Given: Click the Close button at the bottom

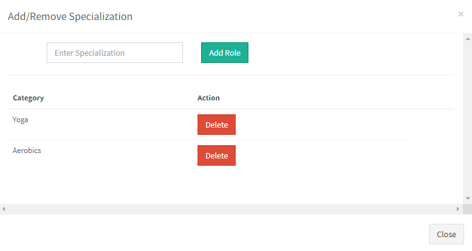Looking at the screenshot, I should point(446,234).
